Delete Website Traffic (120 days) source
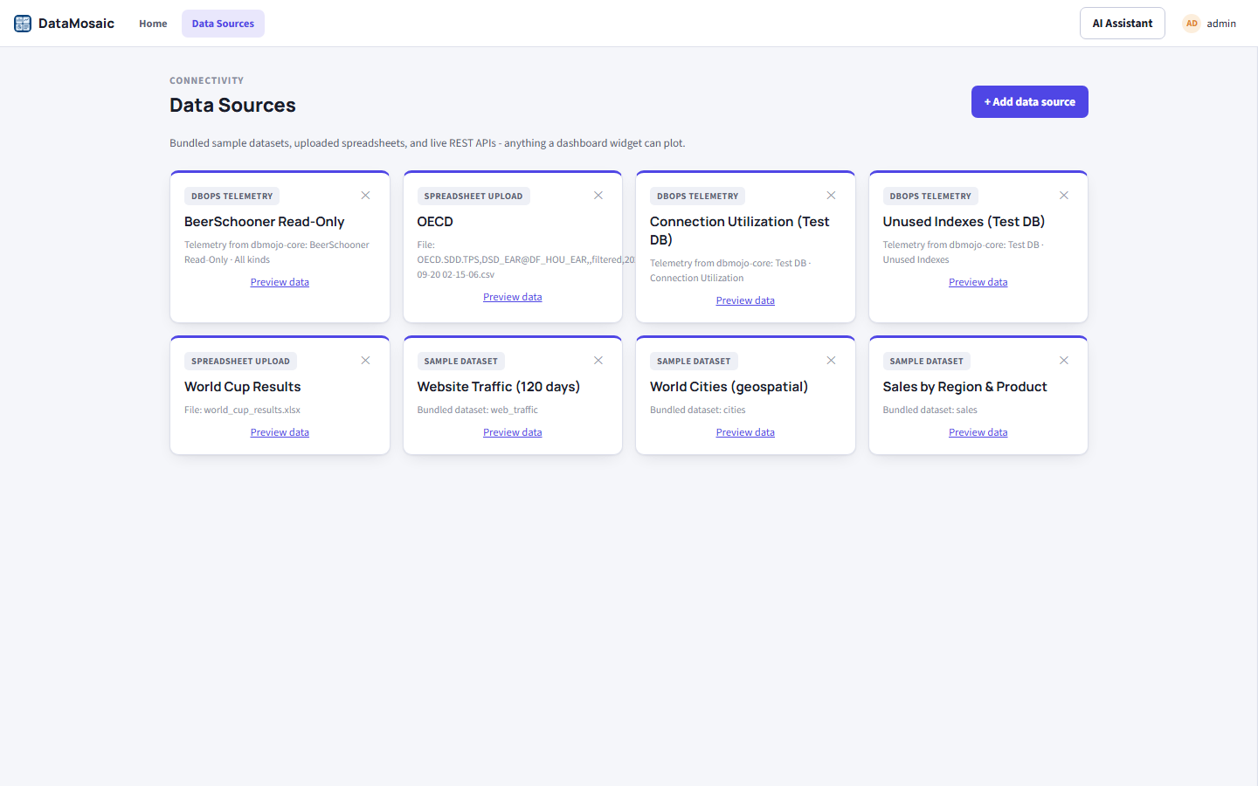 pyautogui.click(x=598, y=361)
